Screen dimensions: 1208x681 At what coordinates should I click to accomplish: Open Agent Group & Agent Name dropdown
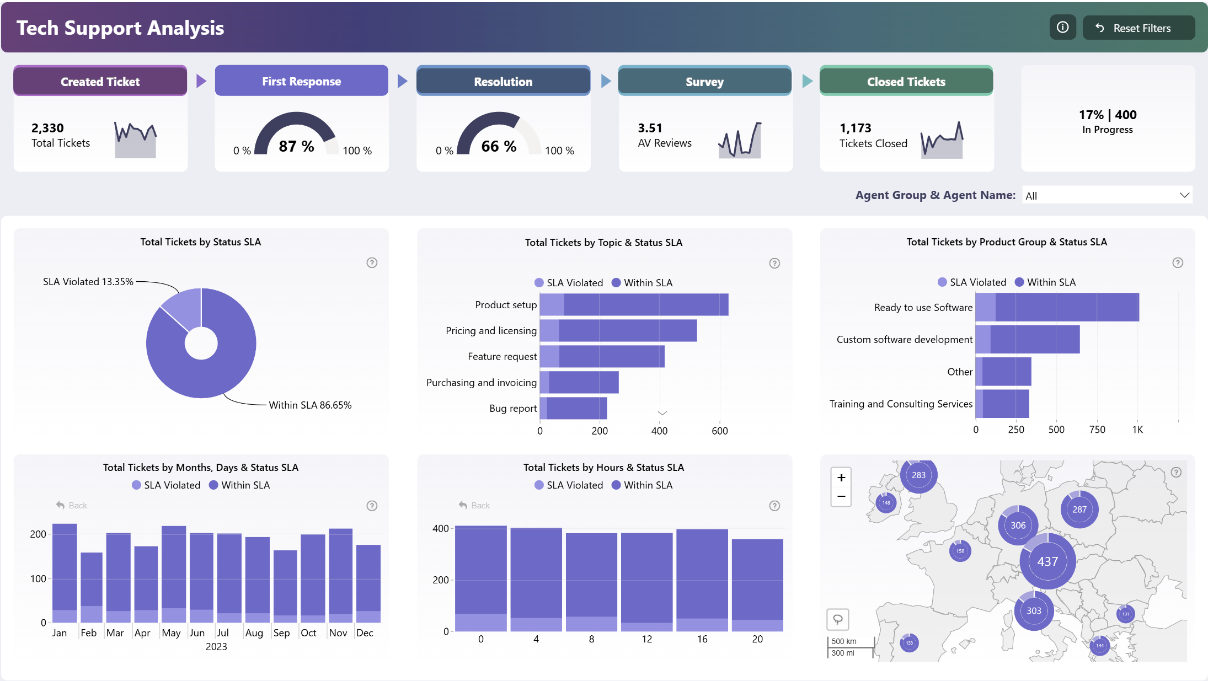click(x=1107, y=195)
